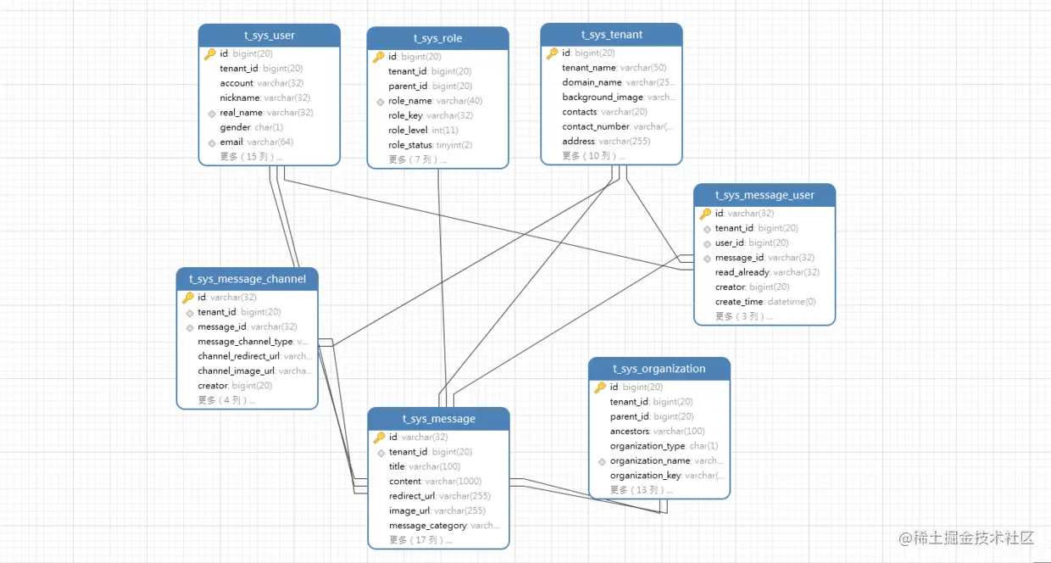Expand the 更多（10 列）row in t_sys_tenant

[x=593, y=156]
